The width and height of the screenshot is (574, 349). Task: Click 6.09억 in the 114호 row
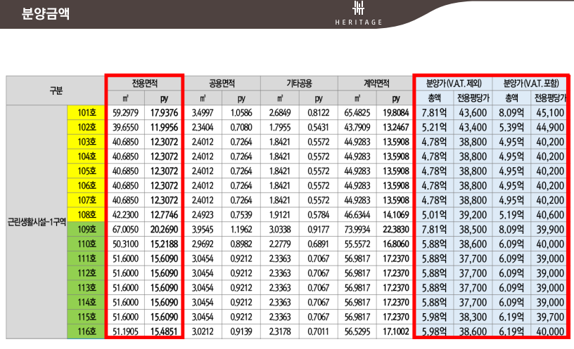coord(511,302)
